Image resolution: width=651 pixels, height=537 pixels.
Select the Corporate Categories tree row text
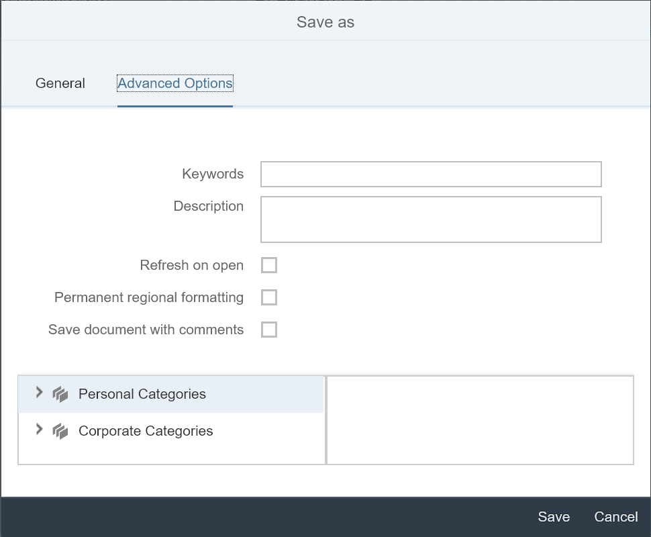pos(146,431)
